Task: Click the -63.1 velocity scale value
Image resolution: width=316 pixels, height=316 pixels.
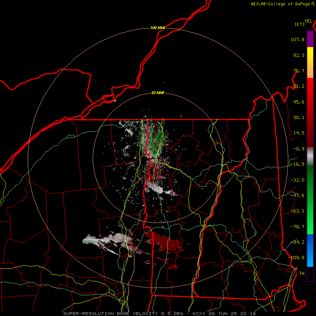Action: 297,211
